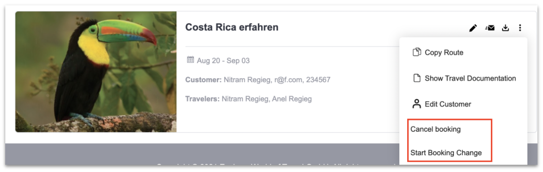Click the pencil edit icon
This screenshot has width=543, height=172.
[473, 28]
